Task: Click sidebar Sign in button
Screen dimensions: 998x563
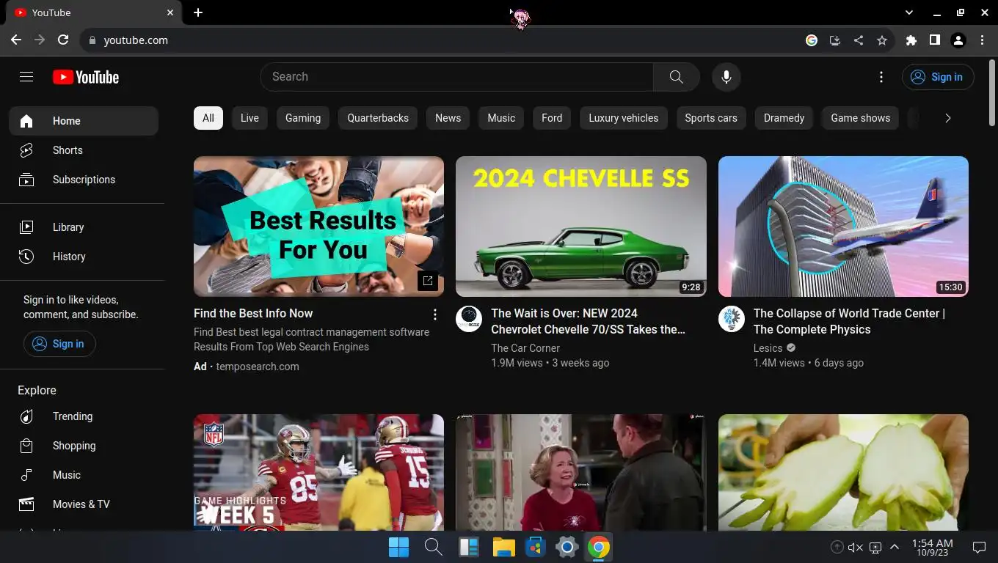Action: pos(59,344)
